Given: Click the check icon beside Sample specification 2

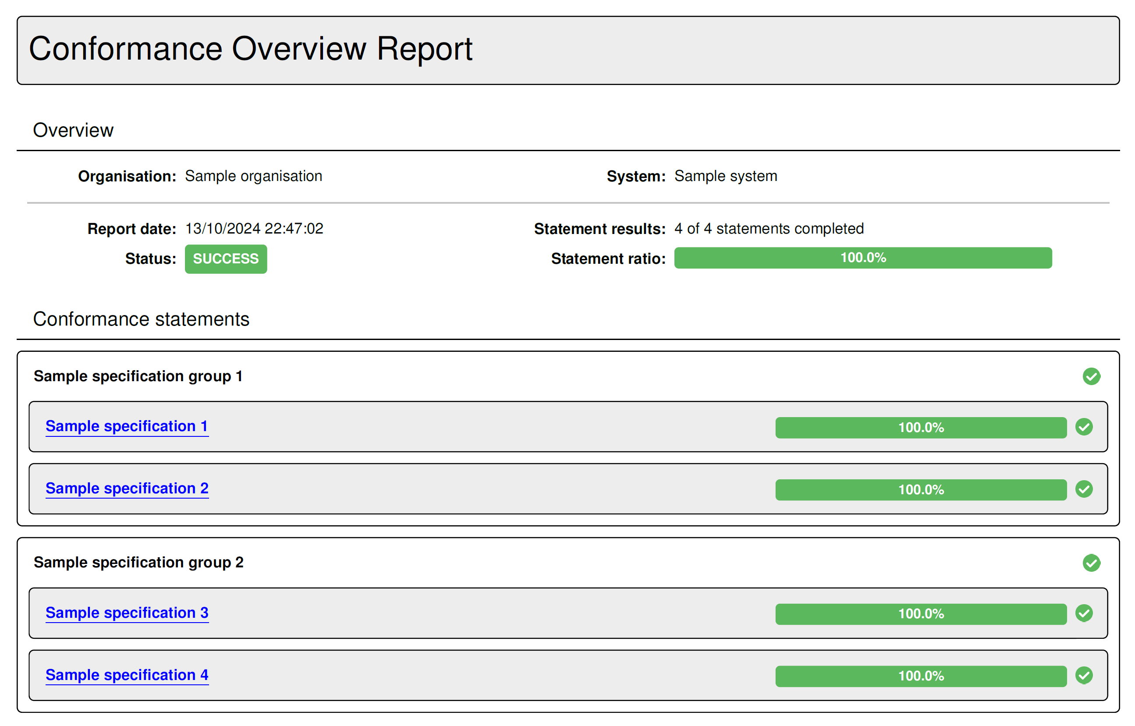Looking at the screenshot, I should 1084,489.
